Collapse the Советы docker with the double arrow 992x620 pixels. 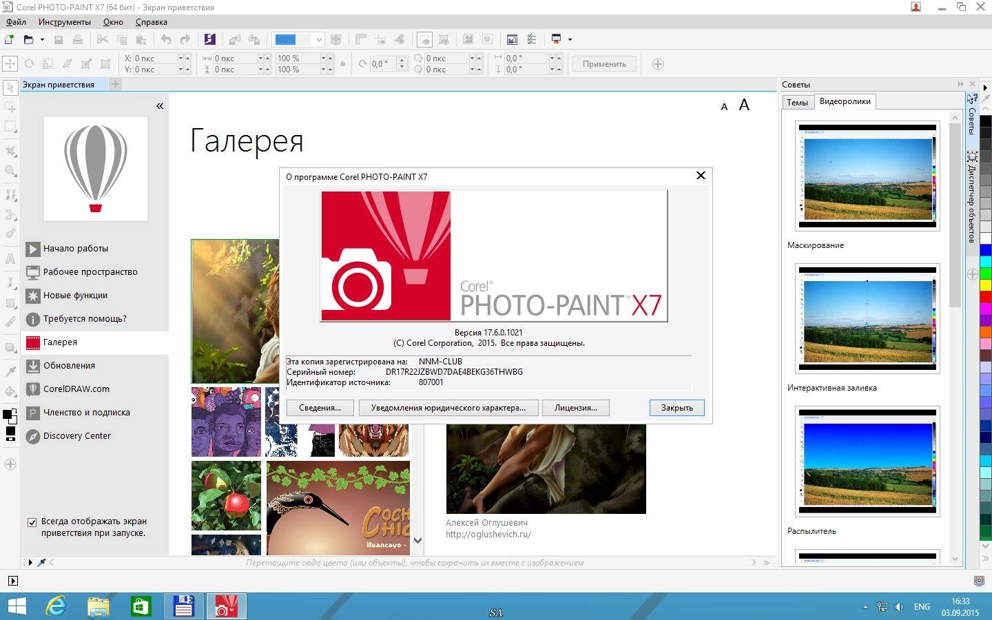961,84
